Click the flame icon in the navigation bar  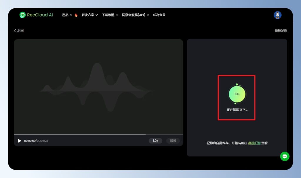[76, 14]
